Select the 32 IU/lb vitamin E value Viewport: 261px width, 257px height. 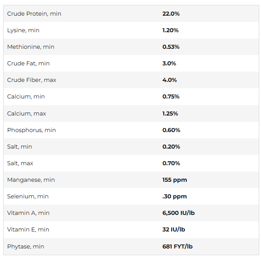(174, 230)
